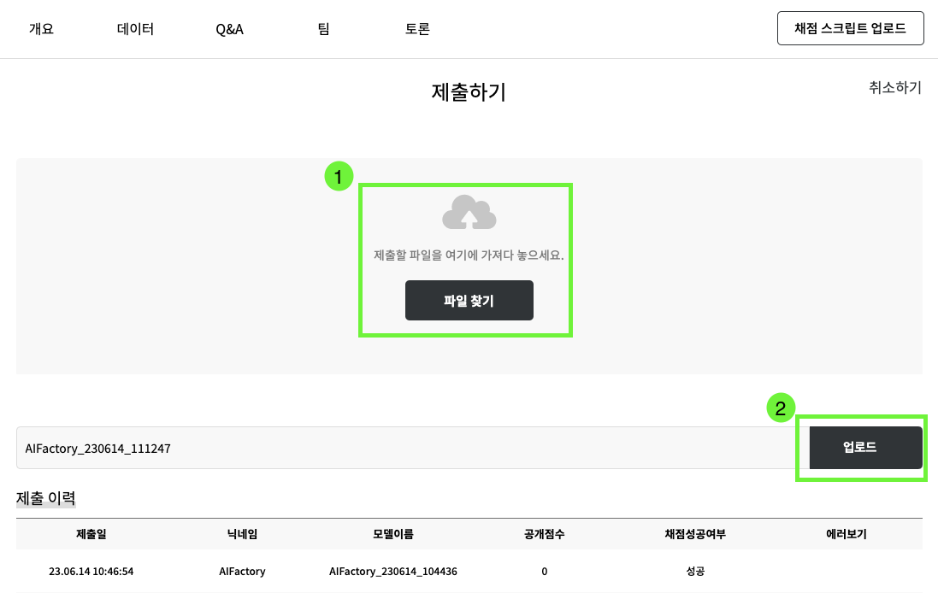Switch to the 데이터 tab
Image resolution: width=938 pixels, height=593 pixels.
pos(135,29)
